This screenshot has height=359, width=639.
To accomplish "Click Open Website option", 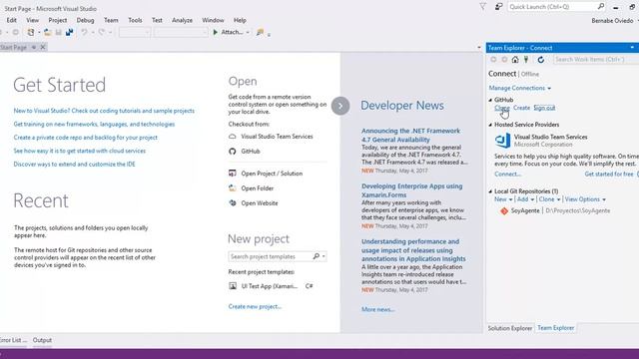I will [x=253, y=203].
